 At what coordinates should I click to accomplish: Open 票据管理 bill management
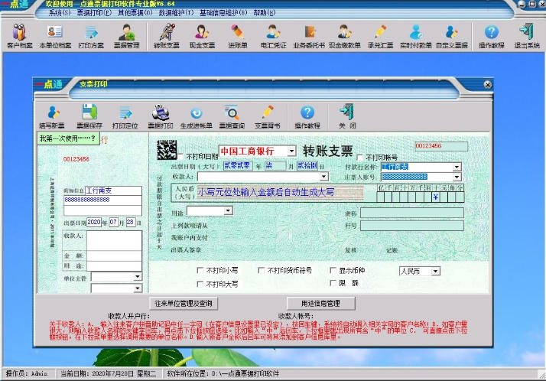(x=126, y=36)
